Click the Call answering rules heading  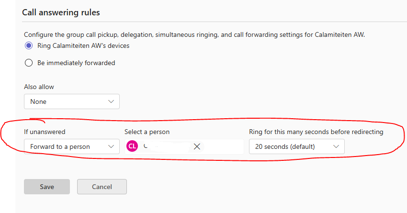pyautogui.click(x=61, y=12)
